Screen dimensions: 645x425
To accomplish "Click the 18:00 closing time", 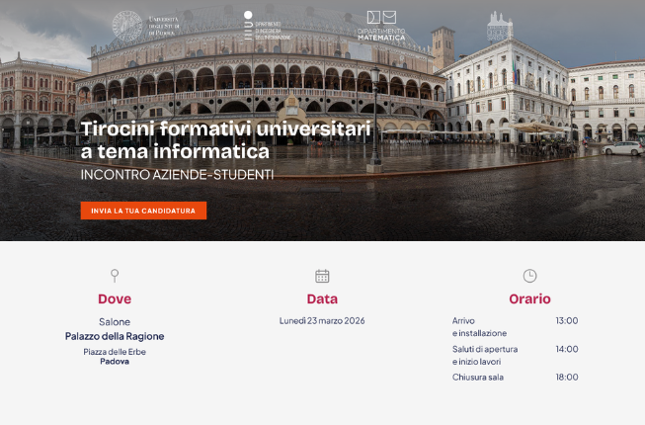I will 567,378.
